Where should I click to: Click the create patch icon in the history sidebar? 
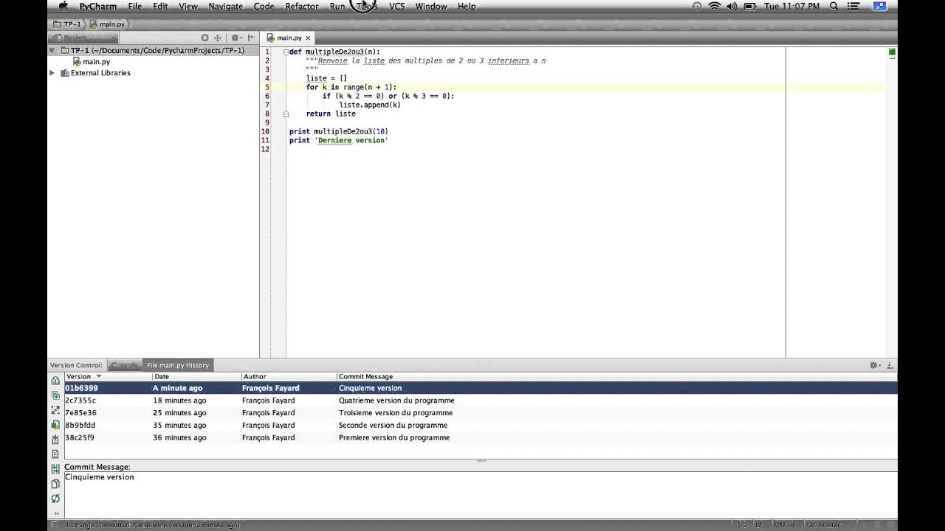coord(55,425)
